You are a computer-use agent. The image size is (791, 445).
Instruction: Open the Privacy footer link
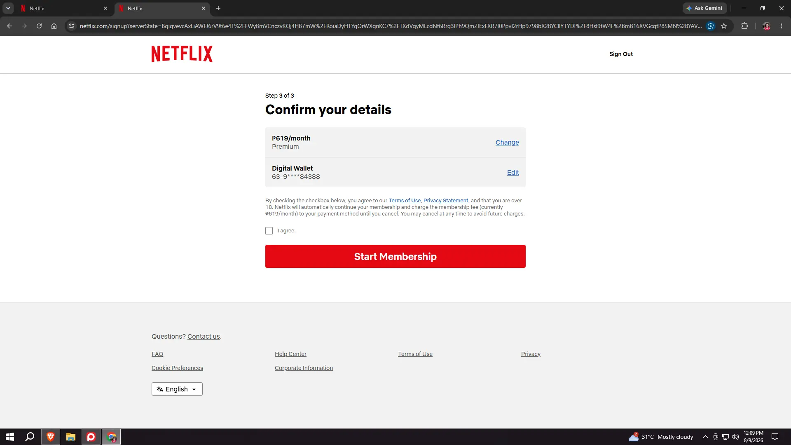click(x=531, y=354)
